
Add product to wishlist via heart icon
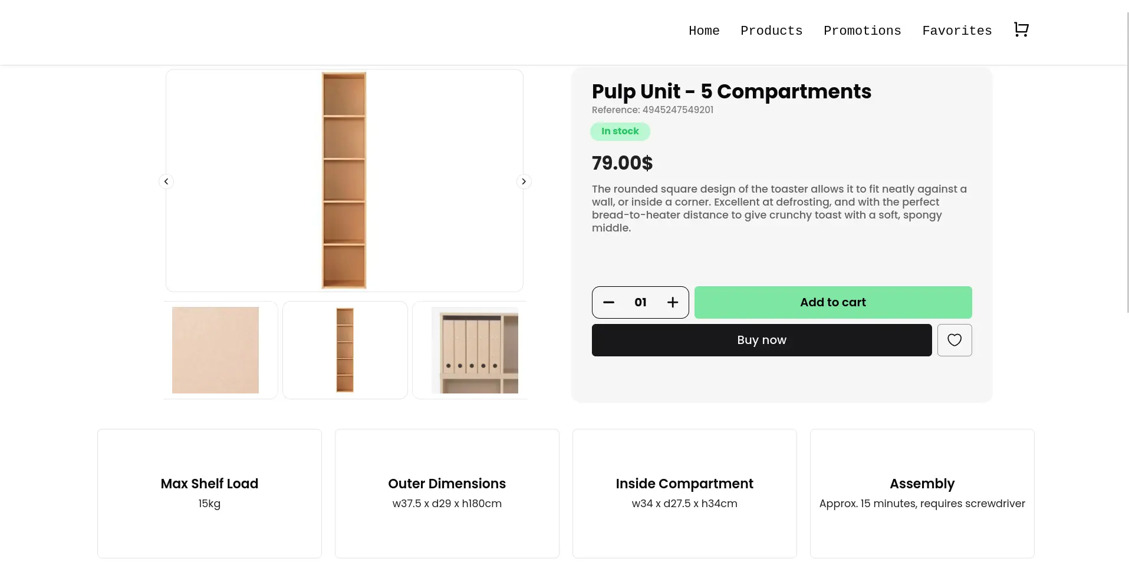point(954,340)
